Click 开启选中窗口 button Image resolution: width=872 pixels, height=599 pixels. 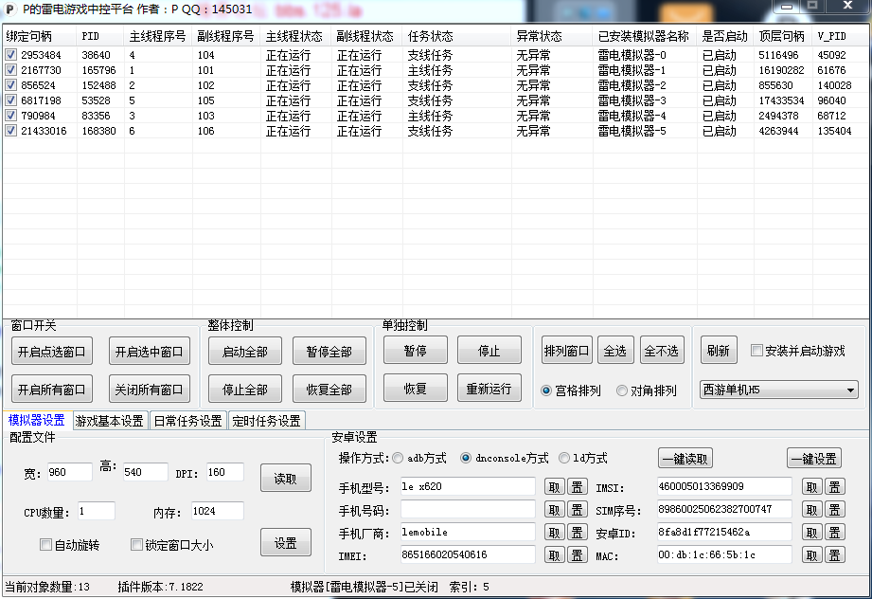[x=149, y=352]
